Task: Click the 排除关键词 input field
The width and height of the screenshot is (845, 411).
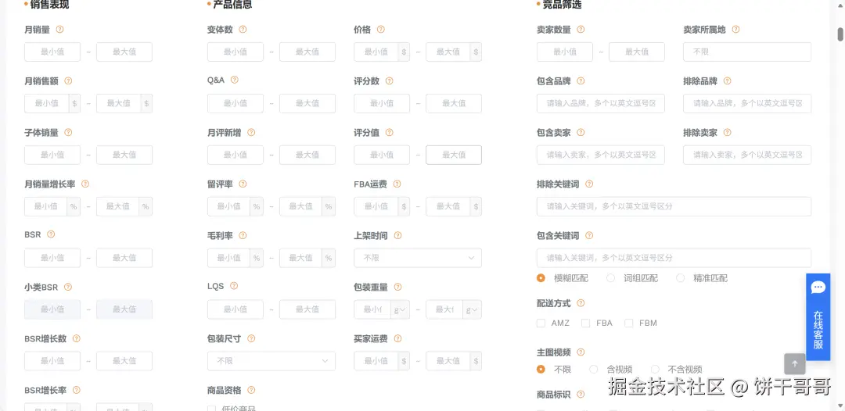Action: point(674,206)
